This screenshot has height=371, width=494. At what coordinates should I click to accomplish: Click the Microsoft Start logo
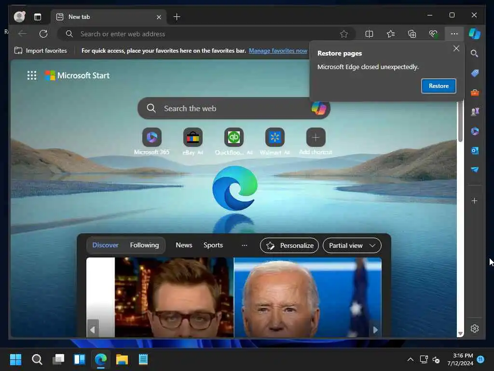[x=77, y=76]
